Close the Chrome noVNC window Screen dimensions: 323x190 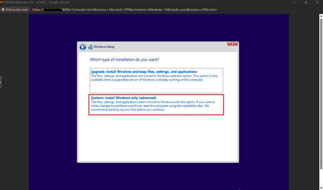point(317,2)
